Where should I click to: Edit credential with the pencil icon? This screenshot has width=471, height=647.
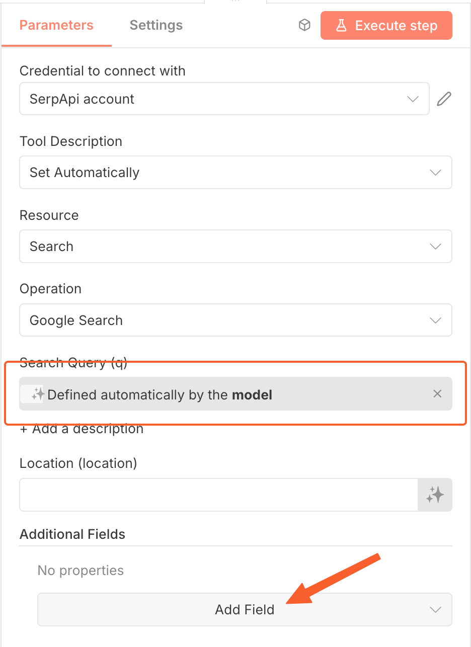[444, 99]
